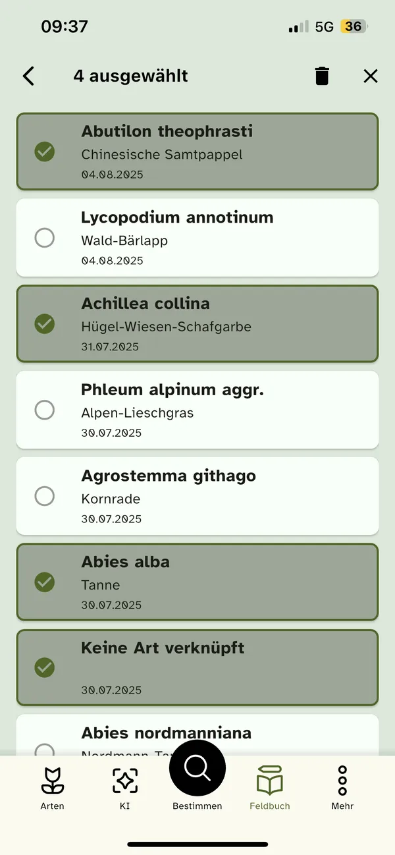Tap the Wald-Bärlapp common name text

tap(124, 240)
